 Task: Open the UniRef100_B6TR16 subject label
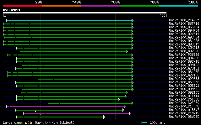[184, 23]
